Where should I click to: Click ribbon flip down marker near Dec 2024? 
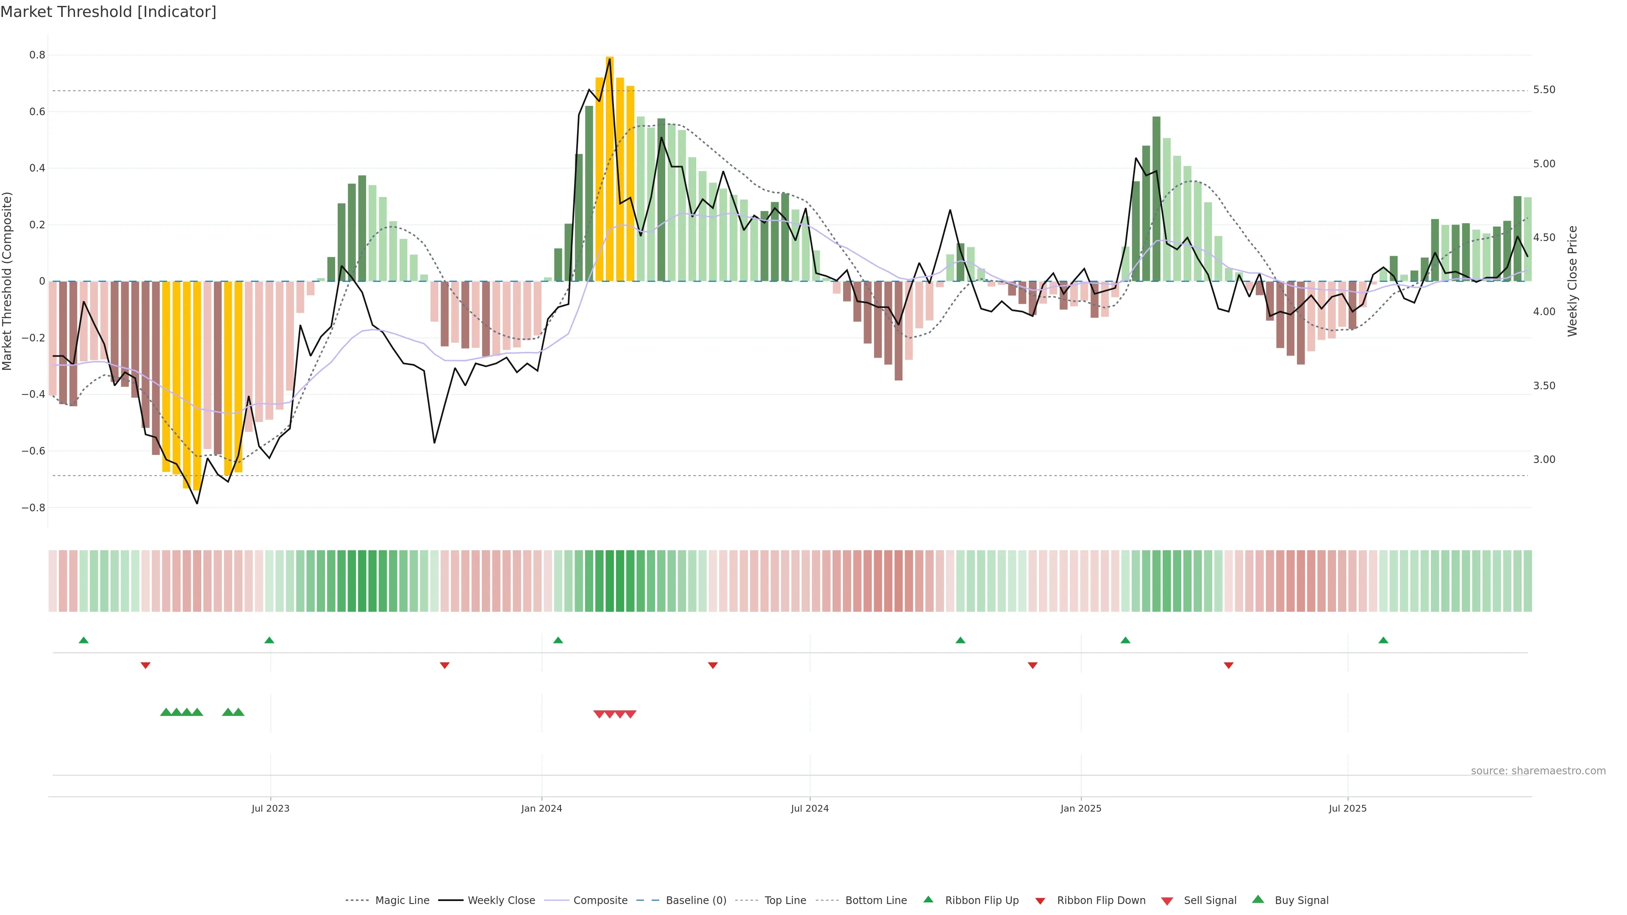click(1033, 665)
